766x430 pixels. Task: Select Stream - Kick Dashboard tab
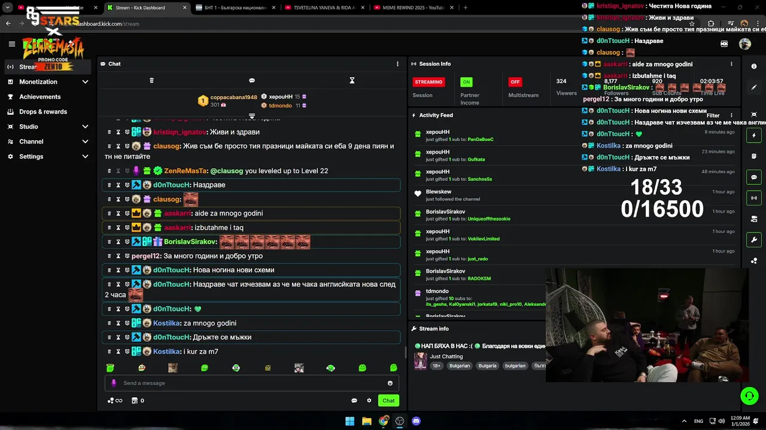(x=147, y=7)
